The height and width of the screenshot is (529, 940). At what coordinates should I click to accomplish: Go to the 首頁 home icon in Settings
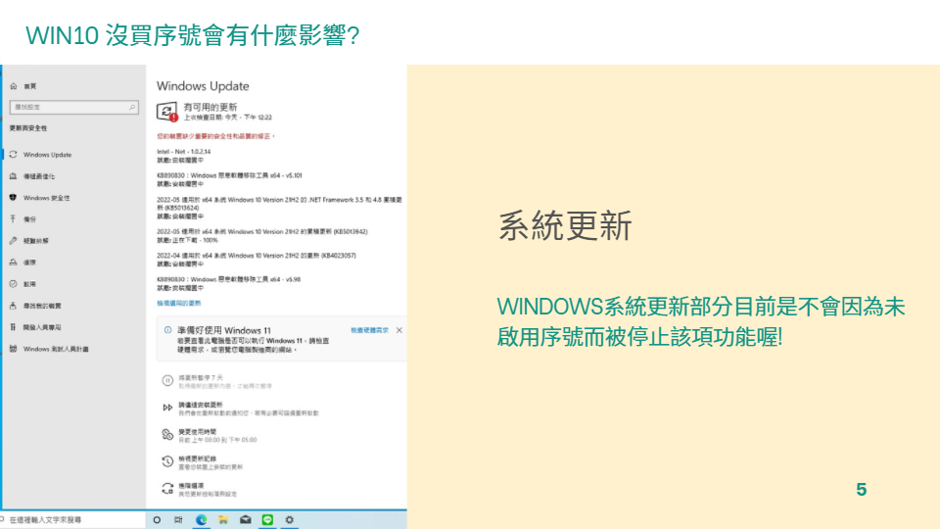pyautogui.click(x=13, y=86)
